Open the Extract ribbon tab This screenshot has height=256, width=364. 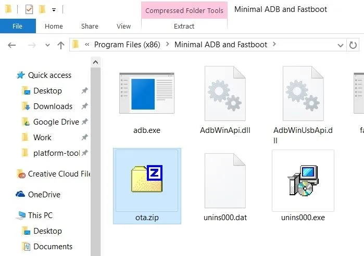coord(184,26)
